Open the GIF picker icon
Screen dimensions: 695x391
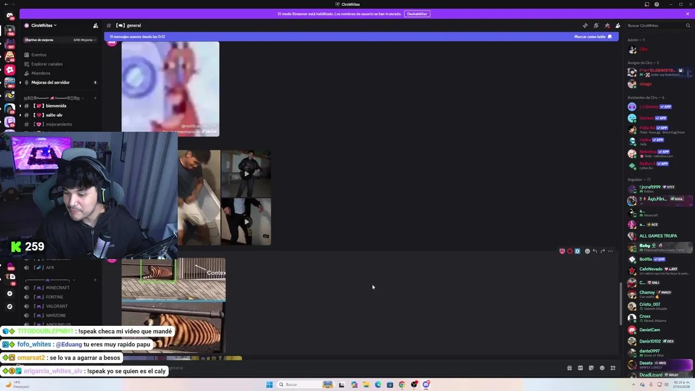click(x=580, y=368)
